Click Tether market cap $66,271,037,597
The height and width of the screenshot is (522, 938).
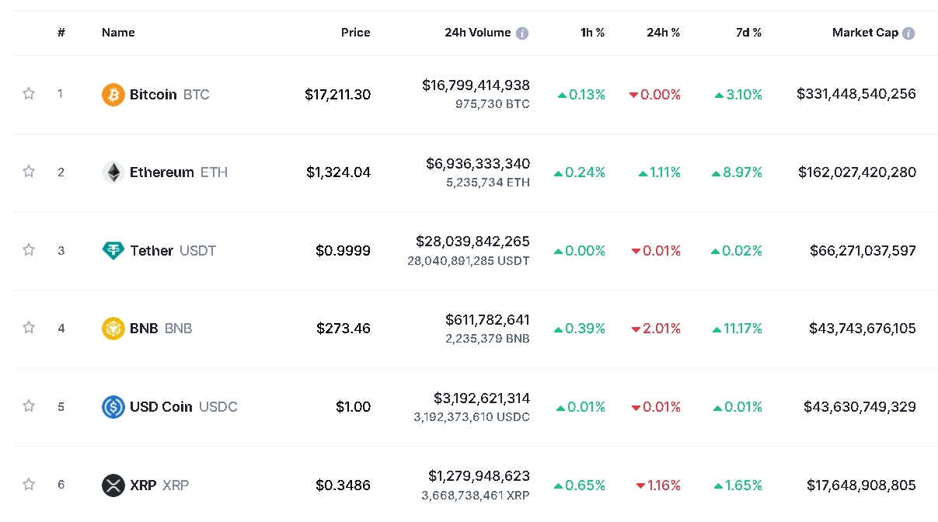tap(863, 251)
